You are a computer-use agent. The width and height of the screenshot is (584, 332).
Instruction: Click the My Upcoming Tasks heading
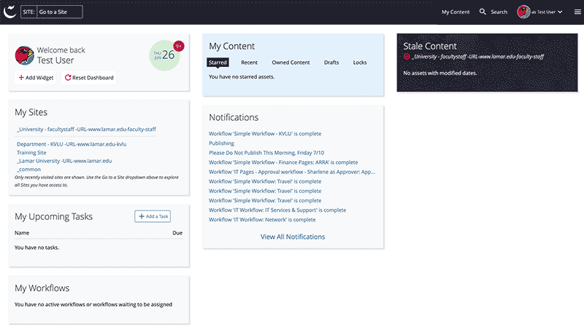53,216
